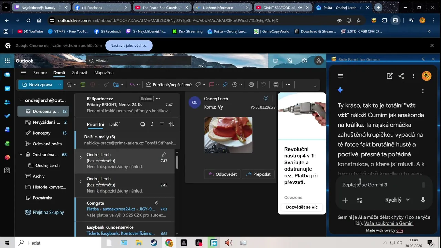
Task: Open Word app in left rail
Action: coord(7,130)
